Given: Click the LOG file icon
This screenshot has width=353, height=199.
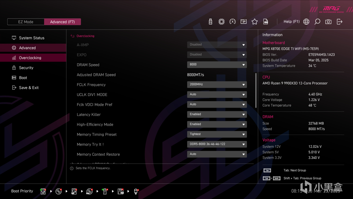Looking at the screenshot, I should pyautogui.click(x=266, y=22).
